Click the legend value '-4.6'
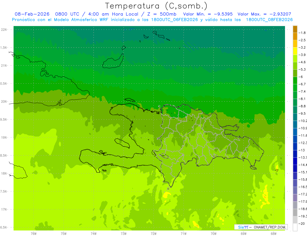Screen dimensions: 307x237 tap(302, 62)
